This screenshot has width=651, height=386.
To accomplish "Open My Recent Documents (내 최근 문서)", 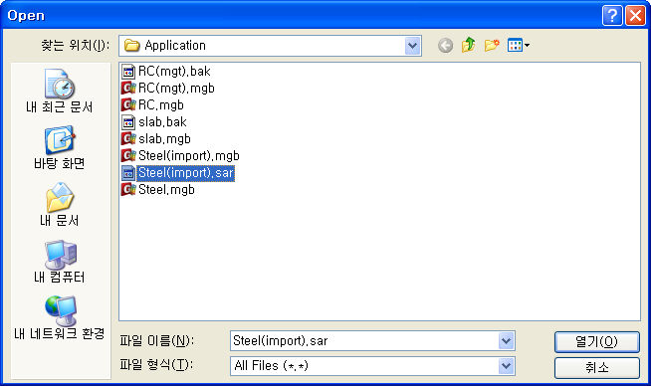I will tap(60, 91).
